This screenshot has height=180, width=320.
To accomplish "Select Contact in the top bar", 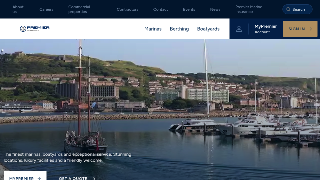I will point(160,9).
